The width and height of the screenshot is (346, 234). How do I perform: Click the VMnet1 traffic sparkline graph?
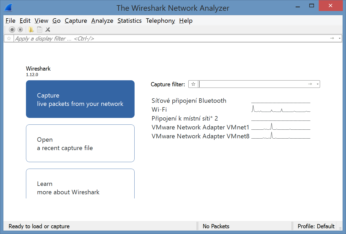pos(281,127)
